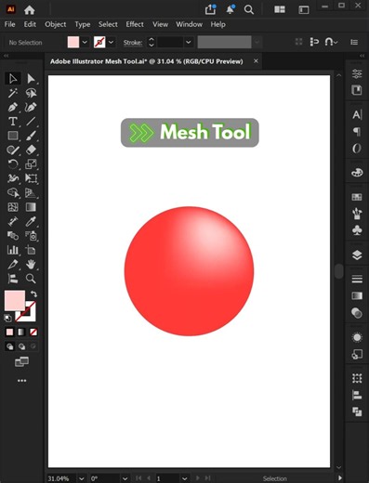This screenshot has width=369, height=483.
Task: Enable Draw Behind mode
Action: tap(21, 346)
